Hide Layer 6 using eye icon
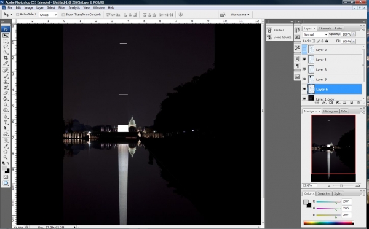The width and height of the screenshot is (369, 229). [x=304, y=89]
